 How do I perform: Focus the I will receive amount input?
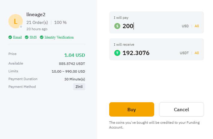pyautogui.click(x=150, y=53)
